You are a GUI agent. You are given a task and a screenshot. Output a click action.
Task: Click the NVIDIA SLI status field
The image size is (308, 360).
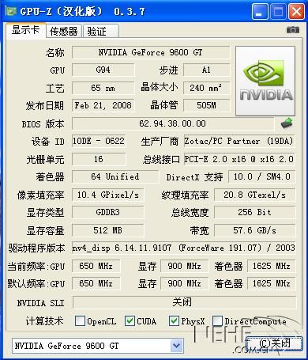(x=184, y=302)
